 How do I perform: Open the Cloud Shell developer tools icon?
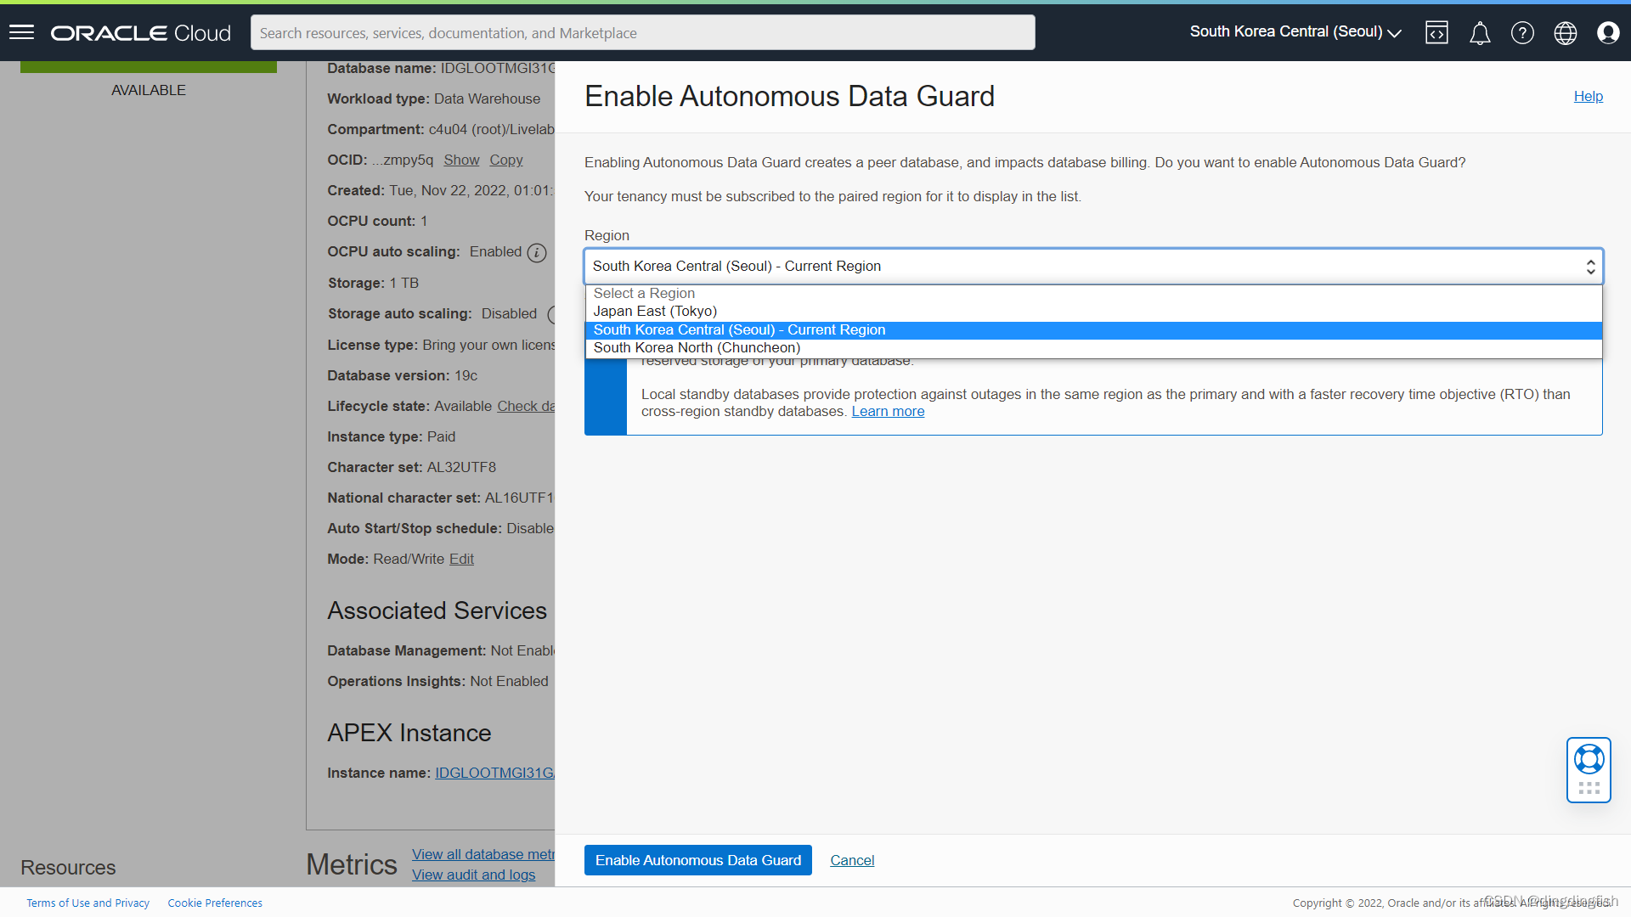click(x=1436, y=32)
